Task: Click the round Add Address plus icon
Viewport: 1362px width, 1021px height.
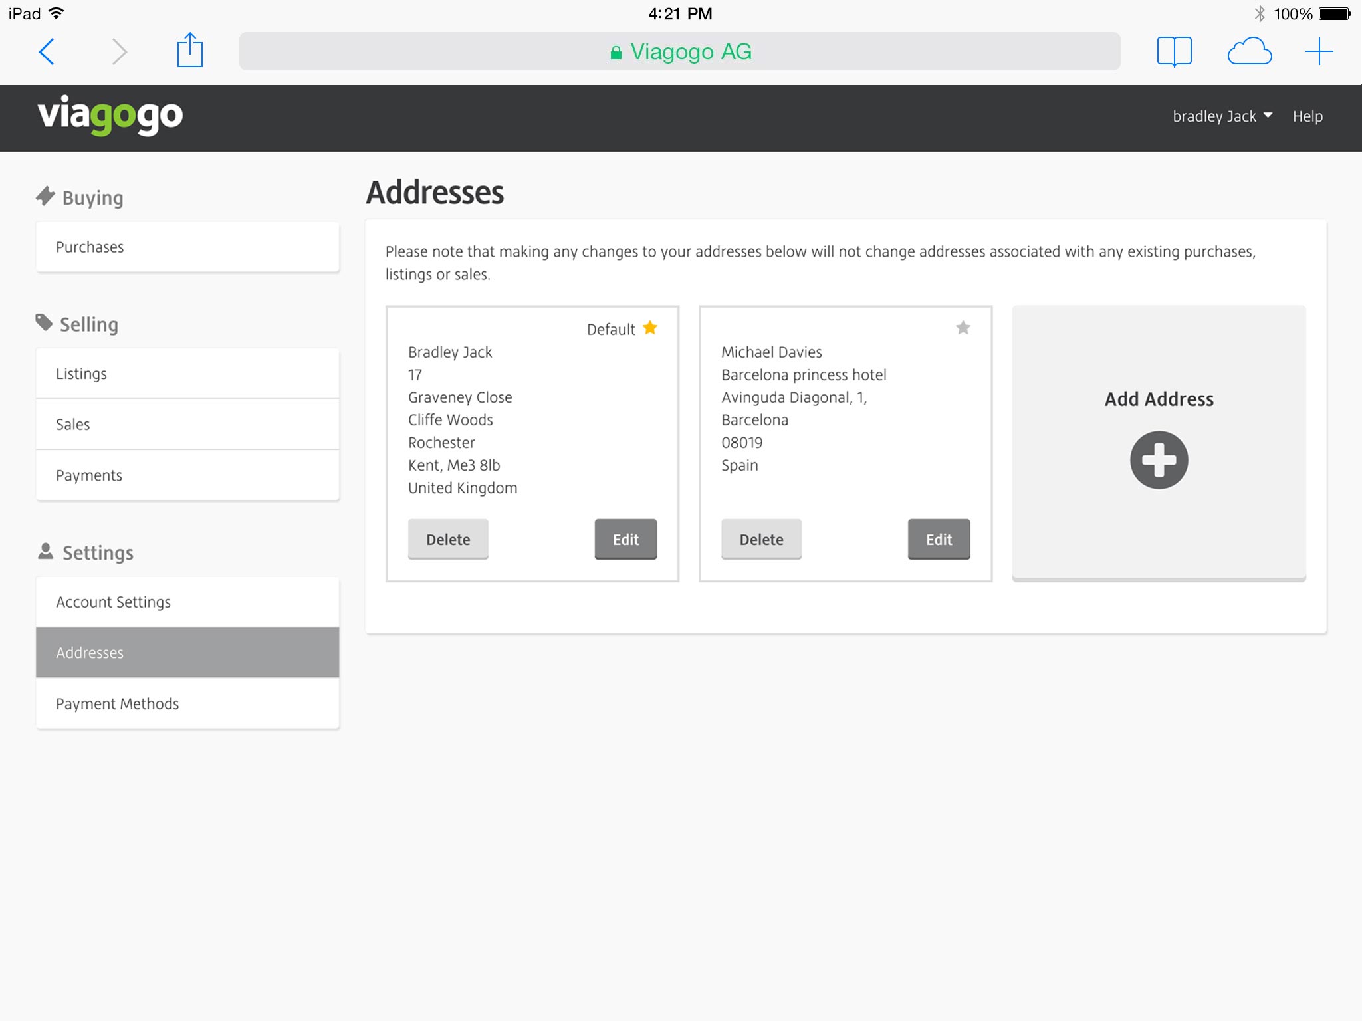Action: click(x=1159, y=460)
